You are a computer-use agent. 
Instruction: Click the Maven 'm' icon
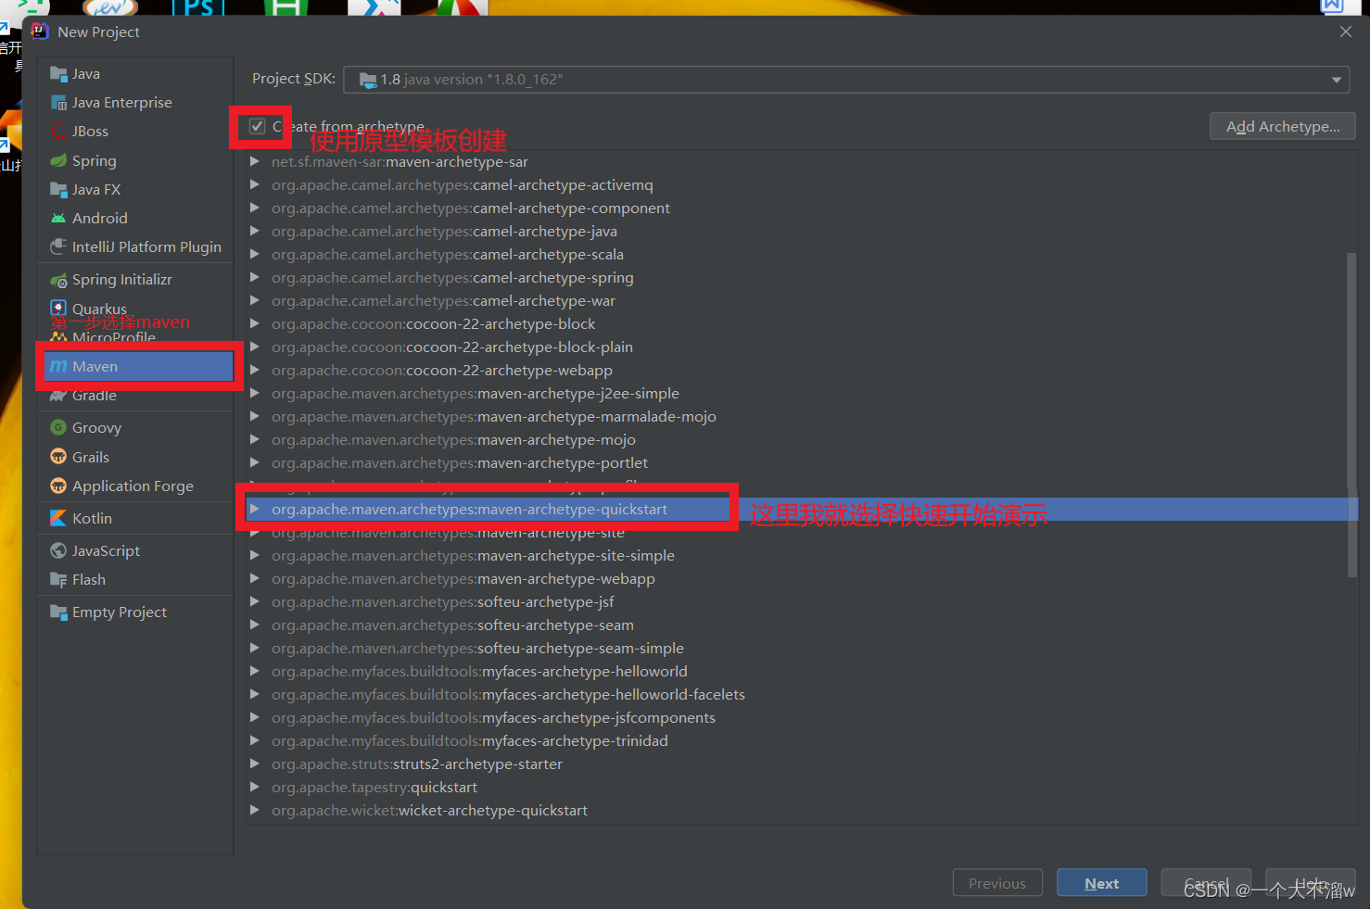[58, 367]
